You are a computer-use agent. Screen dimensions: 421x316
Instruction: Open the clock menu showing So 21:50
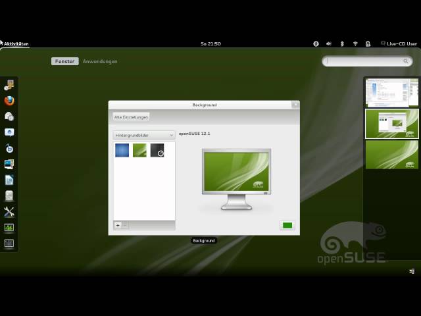click(x=210, y=43)
